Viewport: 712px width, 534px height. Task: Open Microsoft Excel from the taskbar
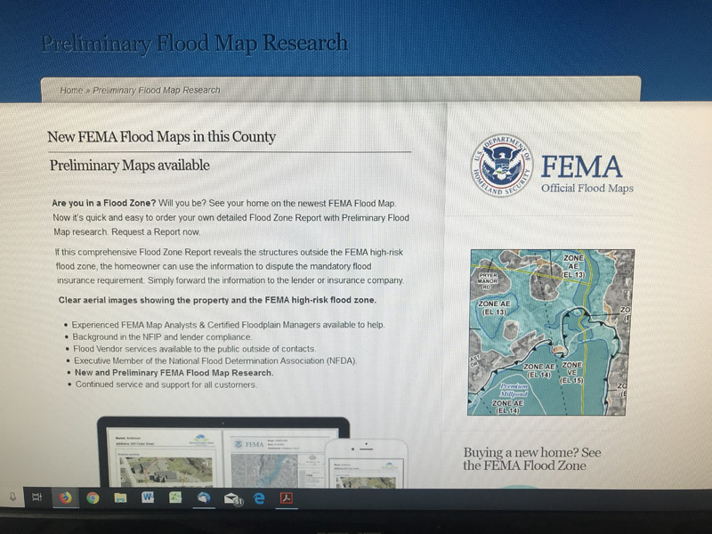click(x=175, y=498)
